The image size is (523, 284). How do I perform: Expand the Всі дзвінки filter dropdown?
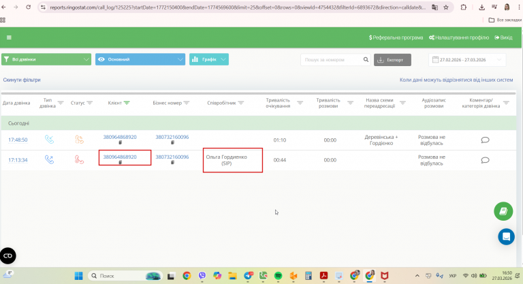[46, 59]
